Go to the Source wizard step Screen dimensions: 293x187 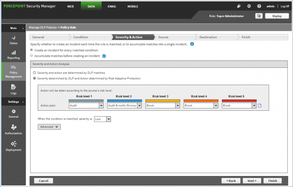click(x=175, y=37)
